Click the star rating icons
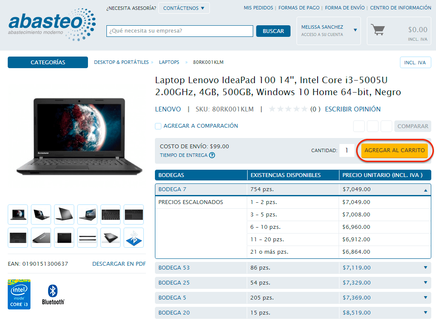This screenshot has width=436, height=321. [288, 109]
